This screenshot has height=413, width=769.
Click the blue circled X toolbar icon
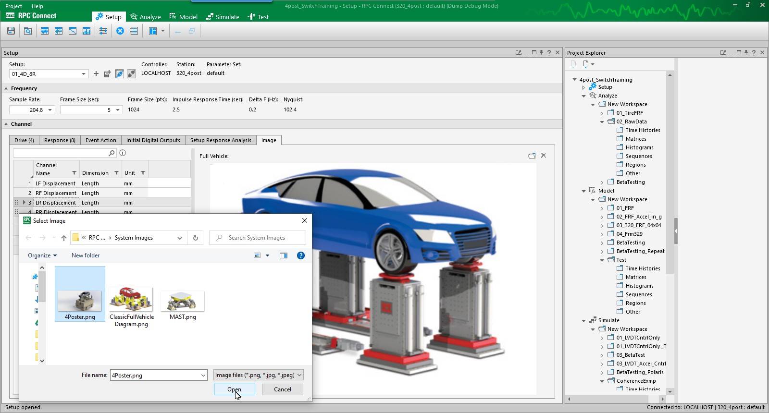[x=120, y=31]
